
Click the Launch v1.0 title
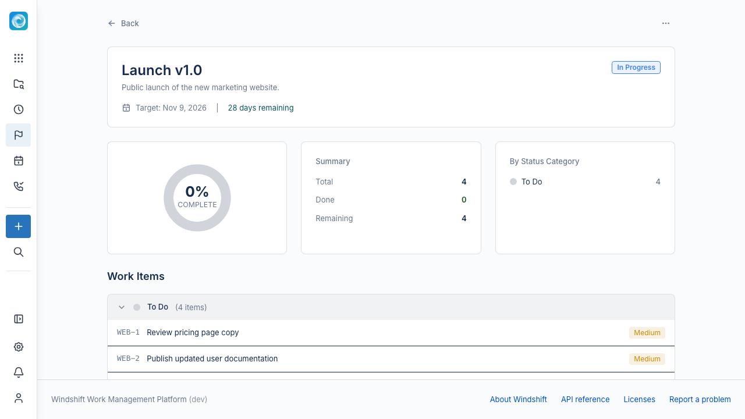point(162,70)
